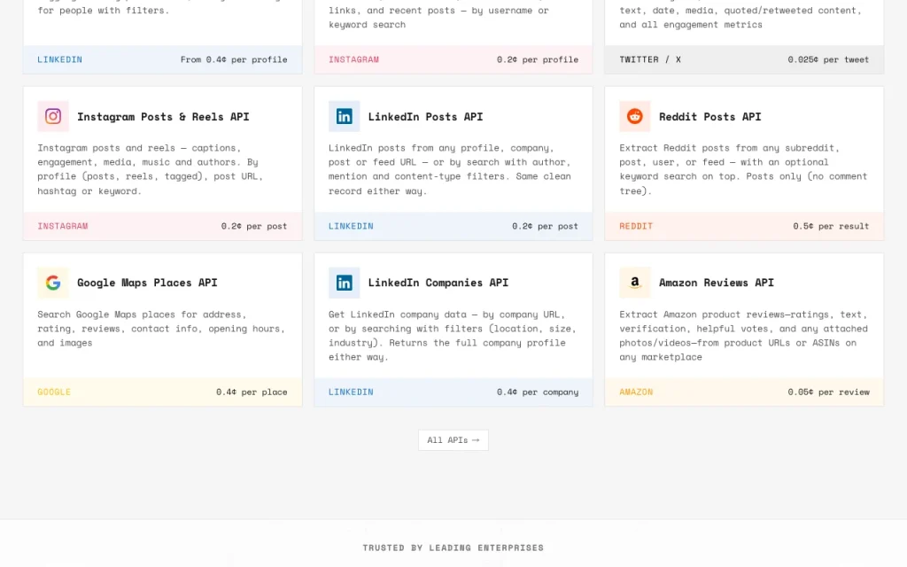Screen dimensions: 907x567
Task: Click the REDDIT tag label
Action: point(636,226)
